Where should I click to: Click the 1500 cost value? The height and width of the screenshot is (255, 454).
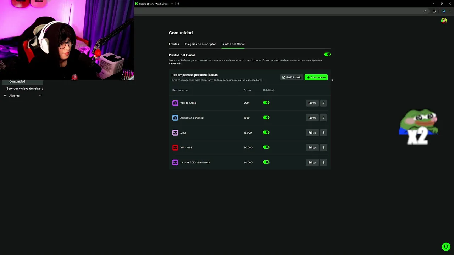click(247, 118)
